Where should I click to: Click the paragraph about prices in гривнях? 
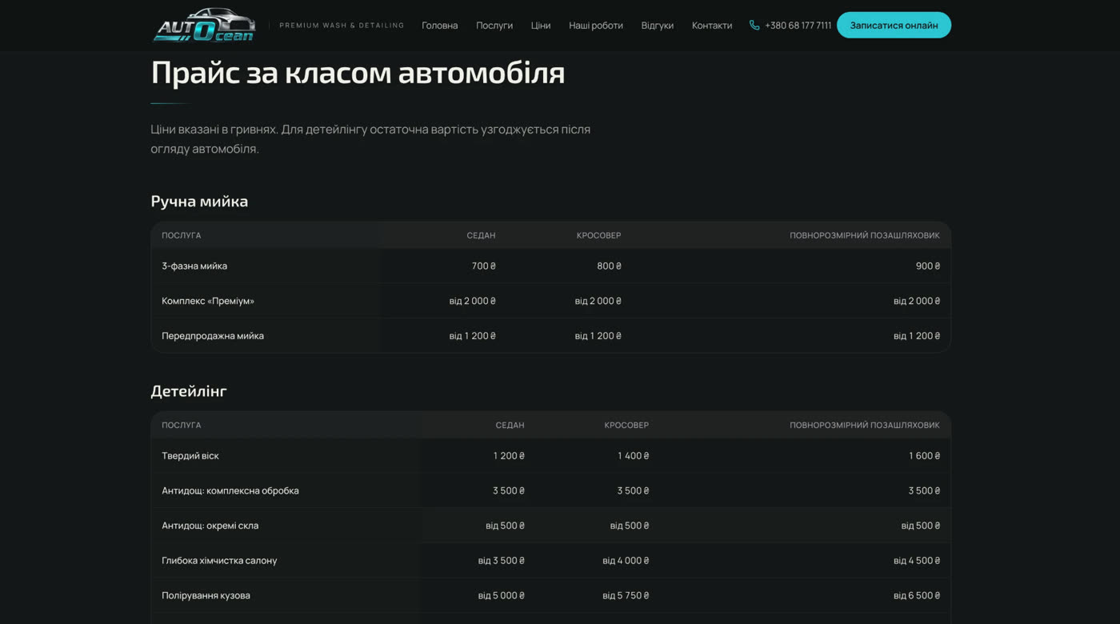[x=370, y=138]
